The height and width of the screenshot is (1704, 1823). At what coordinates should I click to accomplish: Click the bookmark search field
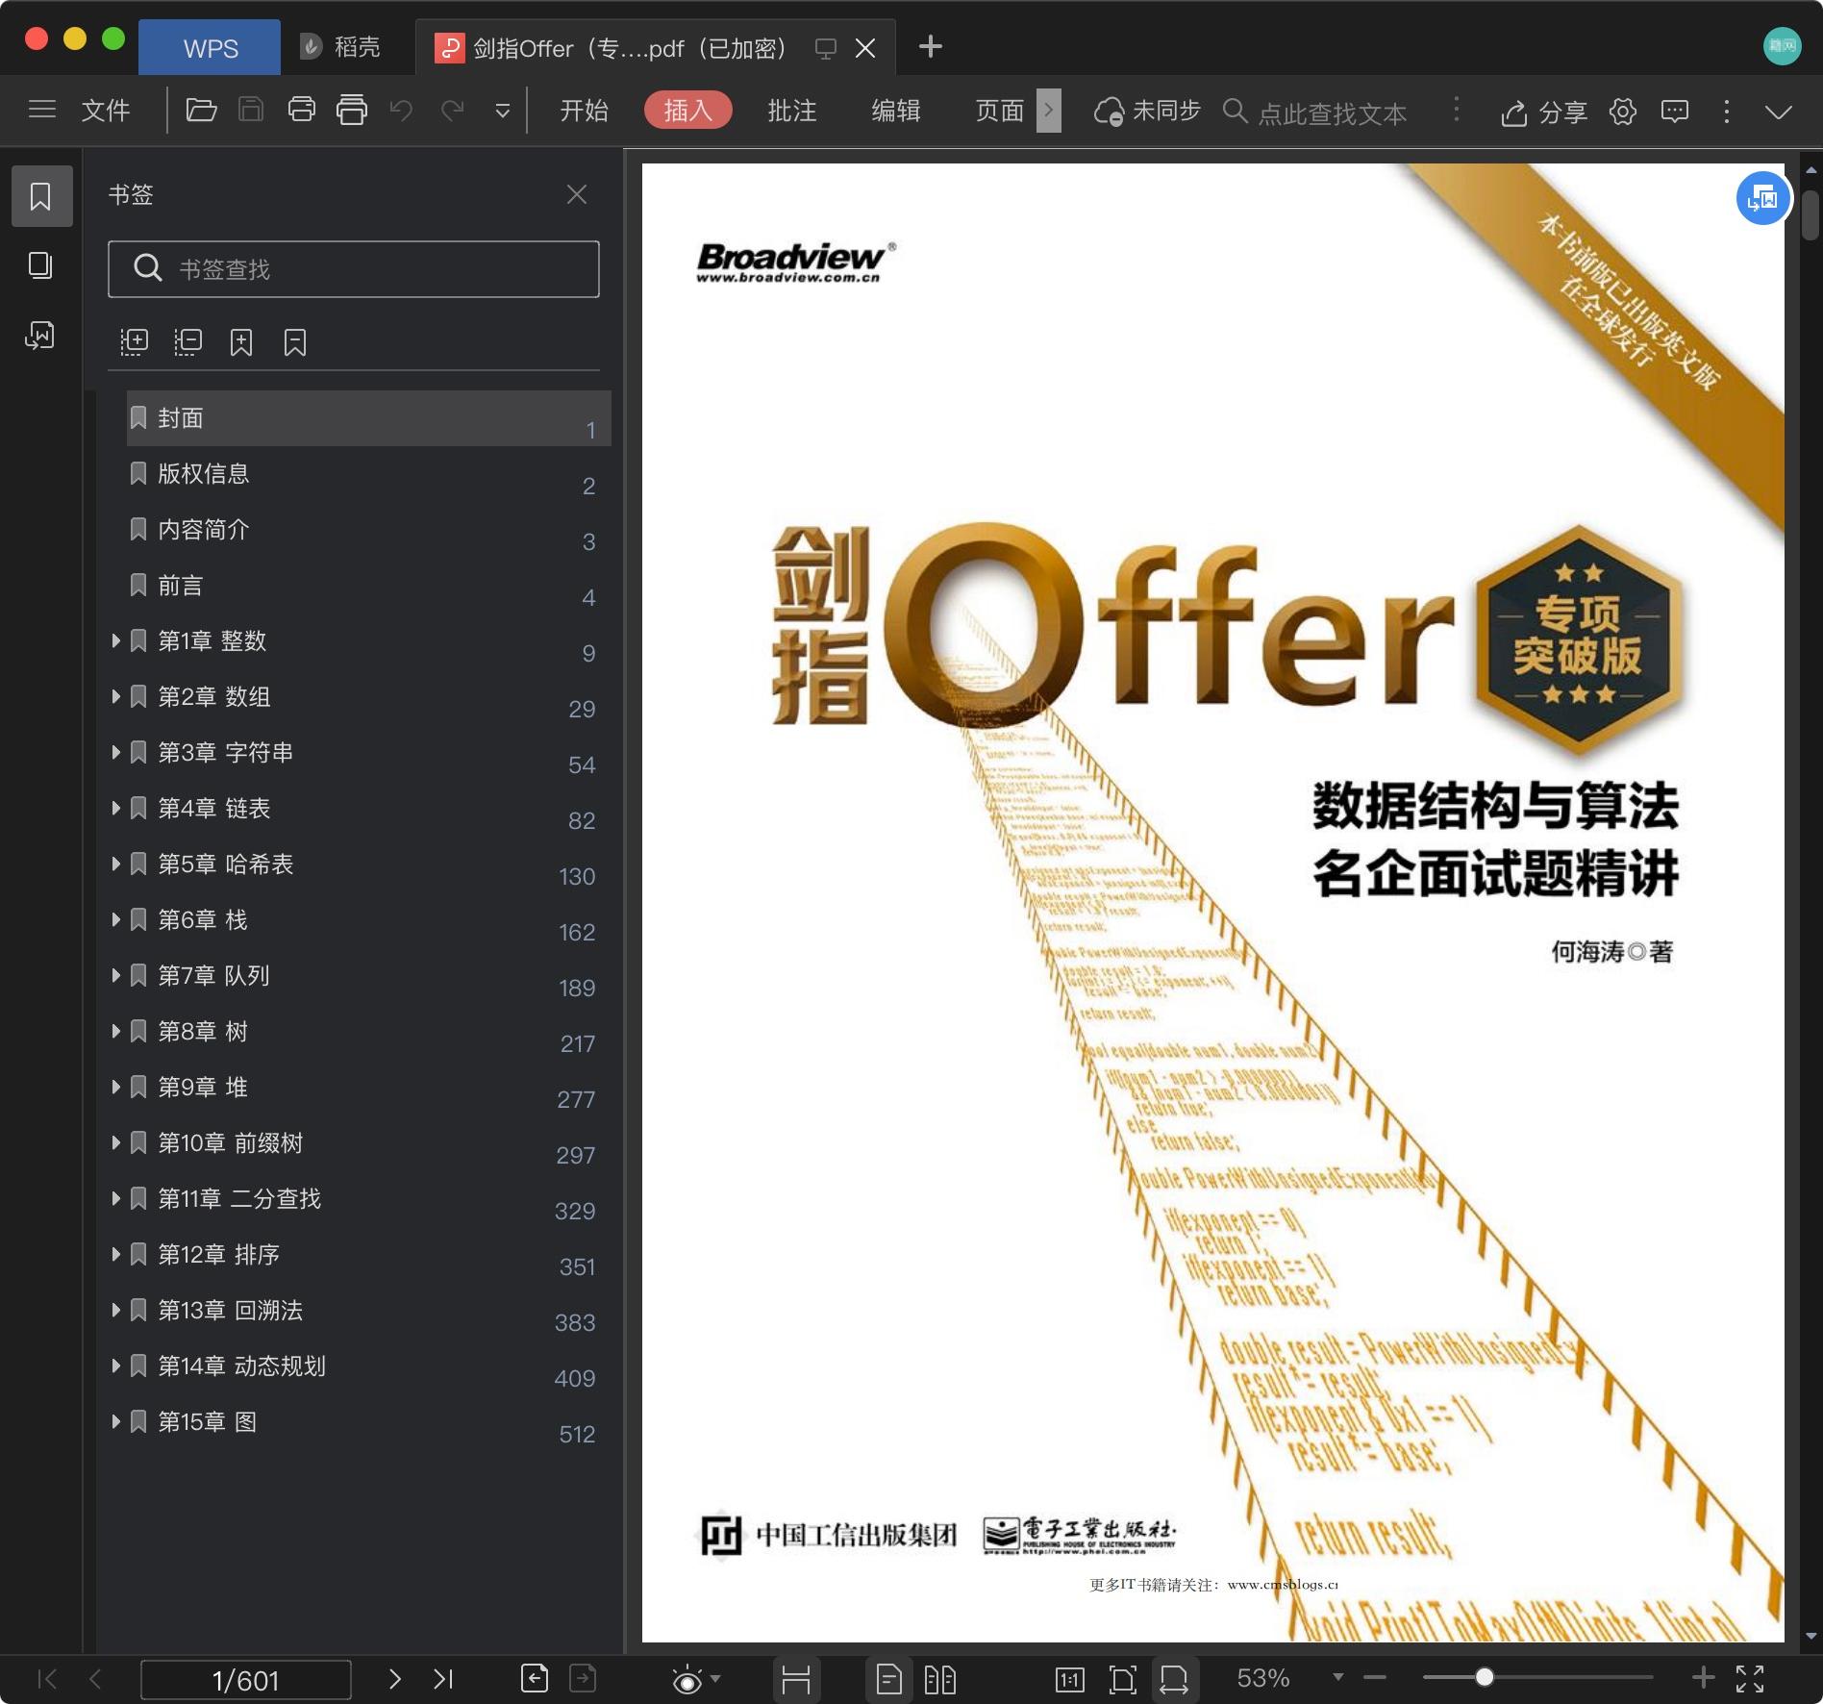coord(354,269)
